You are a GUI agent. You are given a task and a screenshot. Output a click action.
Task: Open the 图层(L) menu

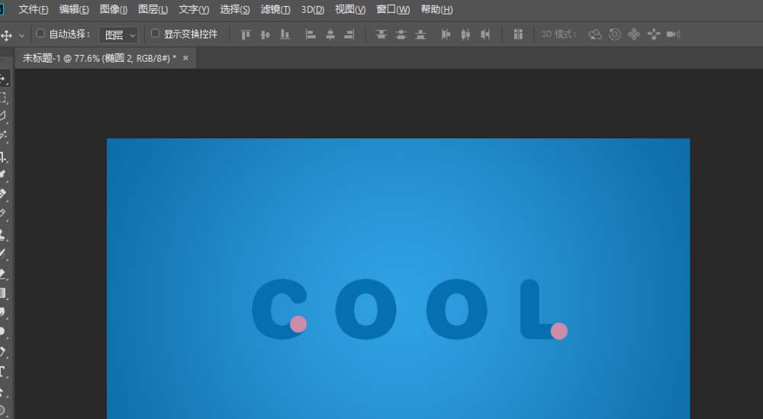[153, 9]
